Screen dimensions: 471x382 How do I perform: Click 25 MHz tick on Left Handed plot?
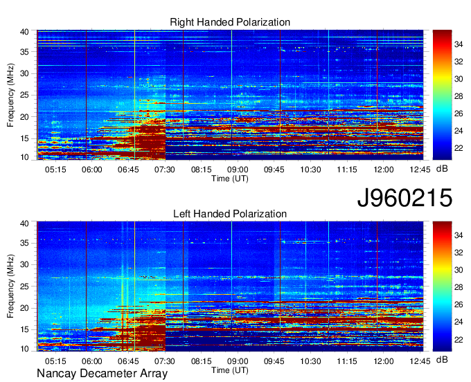point(24,286)
